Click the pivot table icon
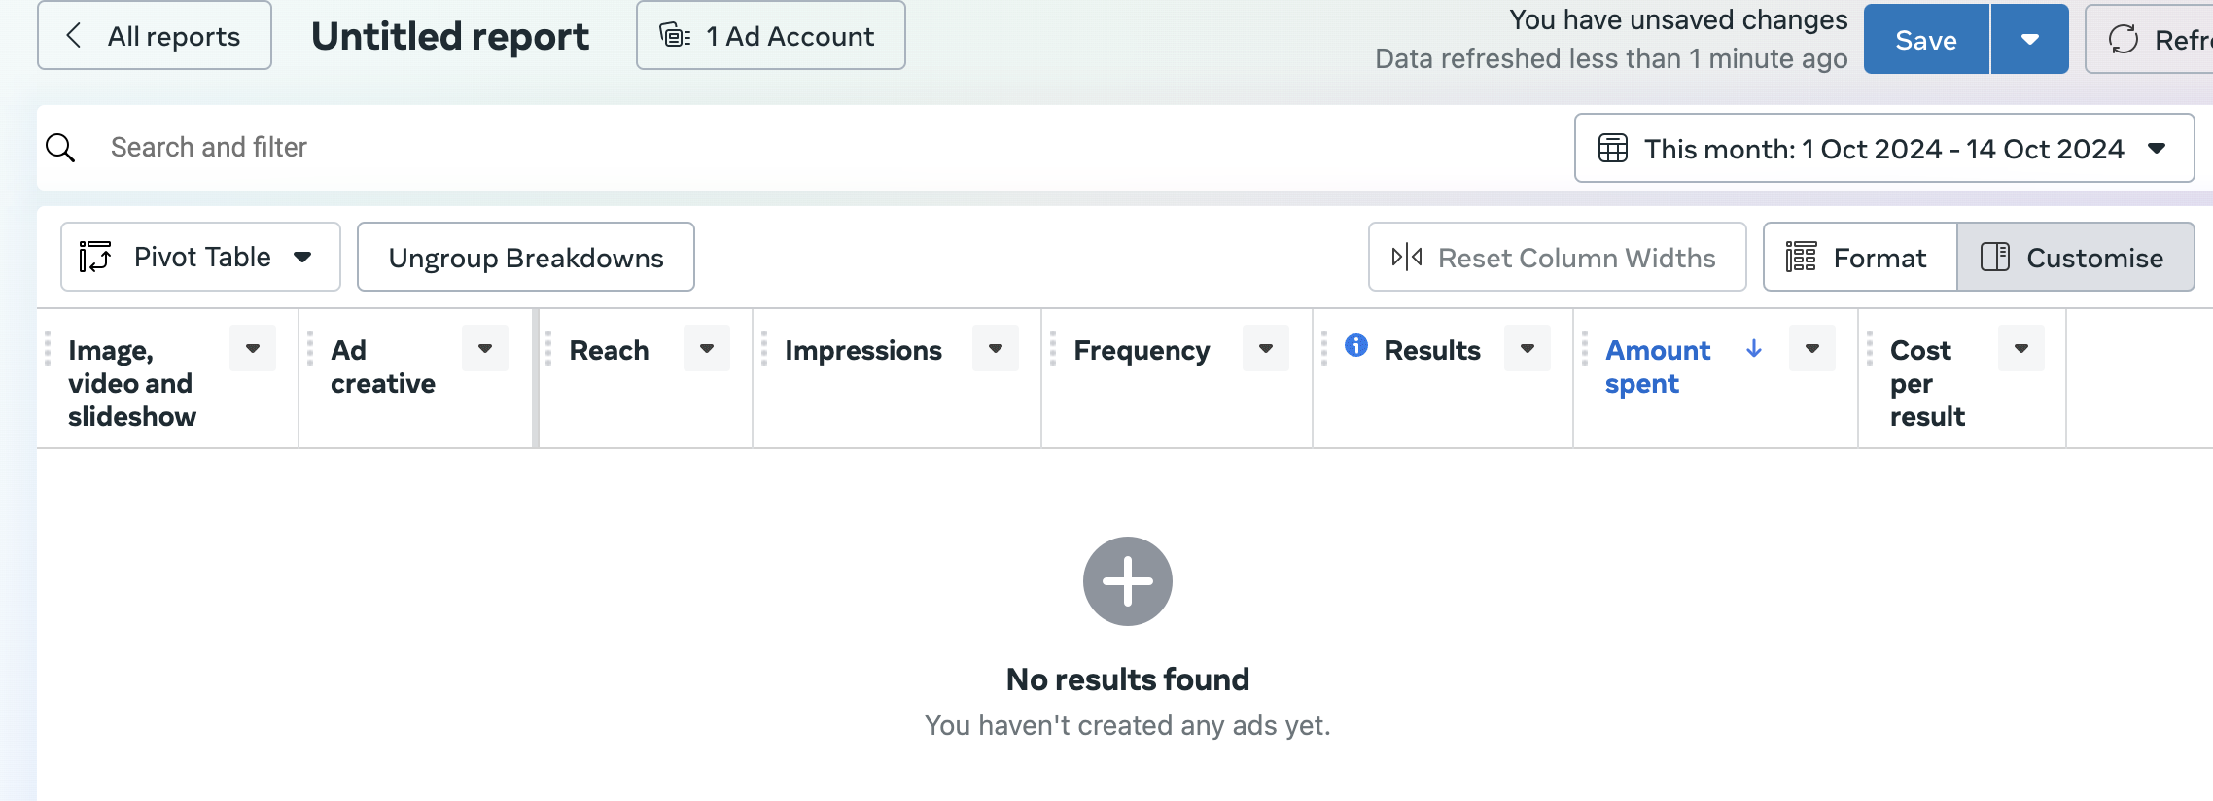The height and width of the screenshot is (801, 2213). (95, 257)
